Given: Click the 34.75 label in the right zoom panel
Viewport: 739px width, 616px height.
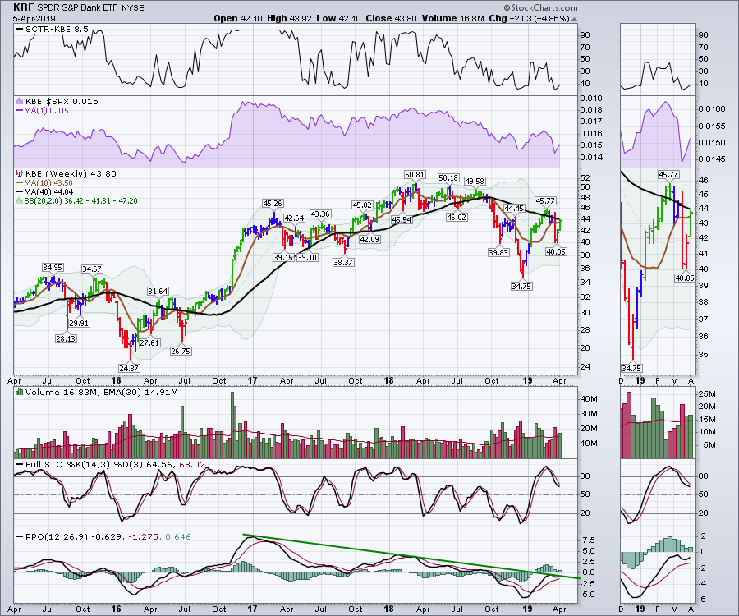Looking at the screenshot, I should (631, 368).
